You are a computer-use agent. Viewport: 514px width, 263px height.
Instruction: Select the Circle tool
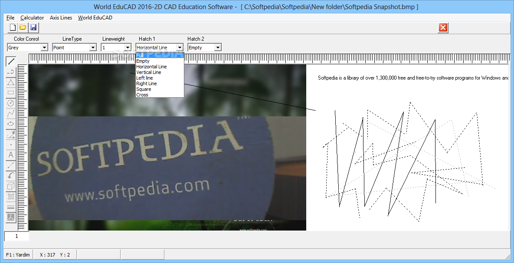click(11, 103)
